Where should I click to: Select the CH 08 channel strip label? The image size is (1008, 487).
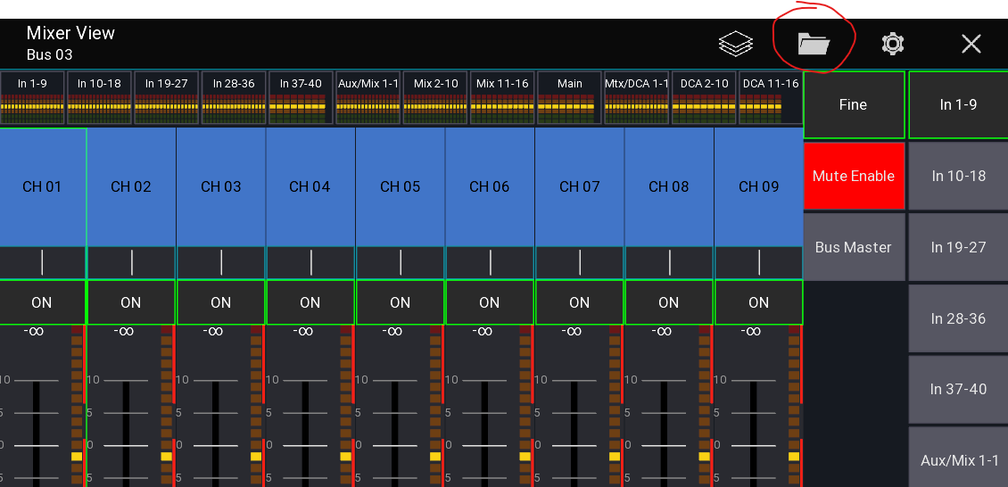(x=669, y=187)
